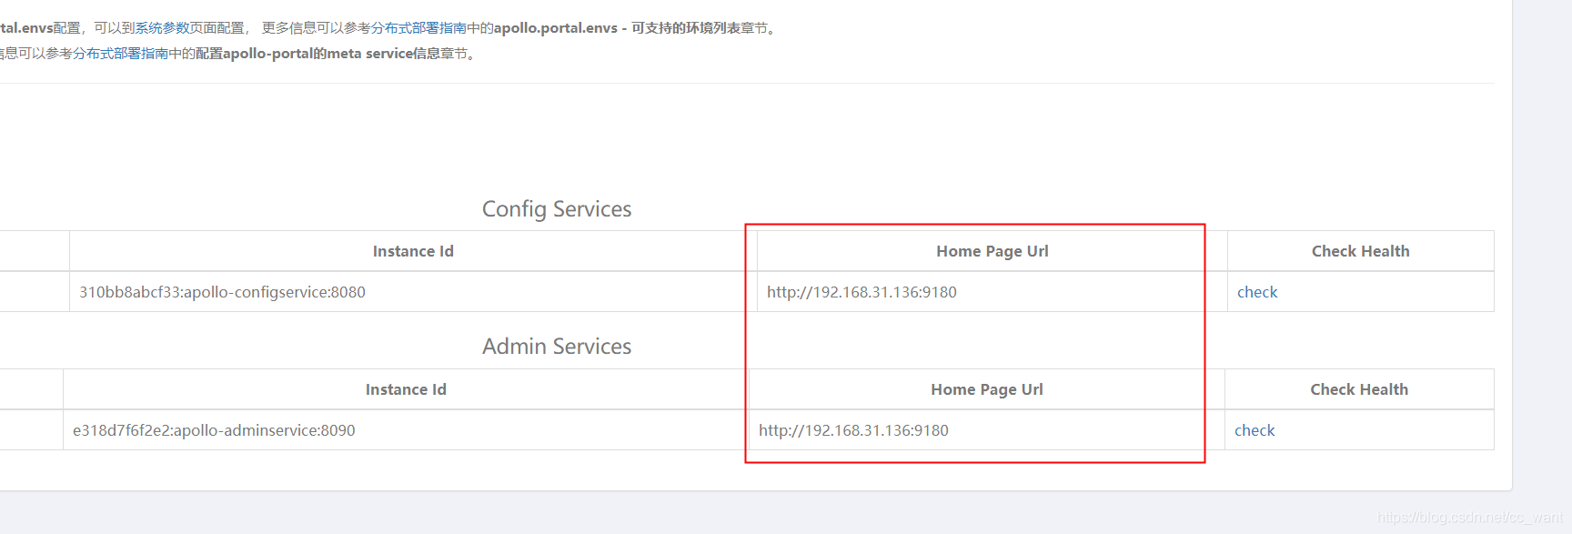Image resolution: width=1572 pixels, height=534 pixels.
Task: Click Check Health header in Admin Services
Action: pyautogui.click(x=1359, y=390)
